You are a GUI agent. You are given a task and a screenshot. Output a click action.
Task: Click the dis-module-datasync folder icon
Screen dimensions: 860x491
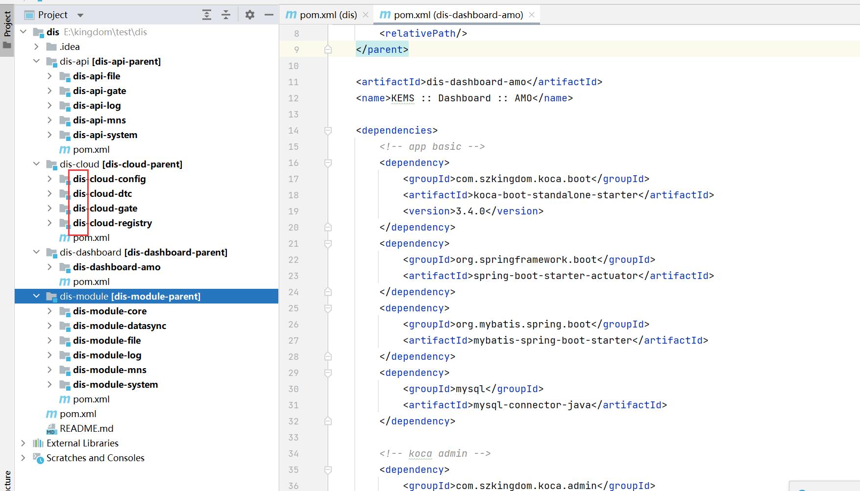tap(65, 326)
